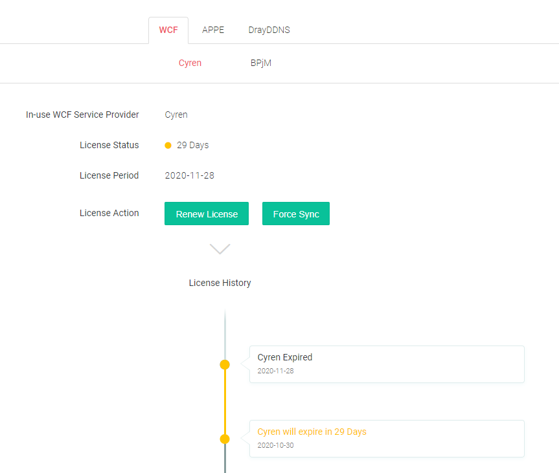Click the Cyren Expired title text
559x473 pixels.
coord(285,357)
